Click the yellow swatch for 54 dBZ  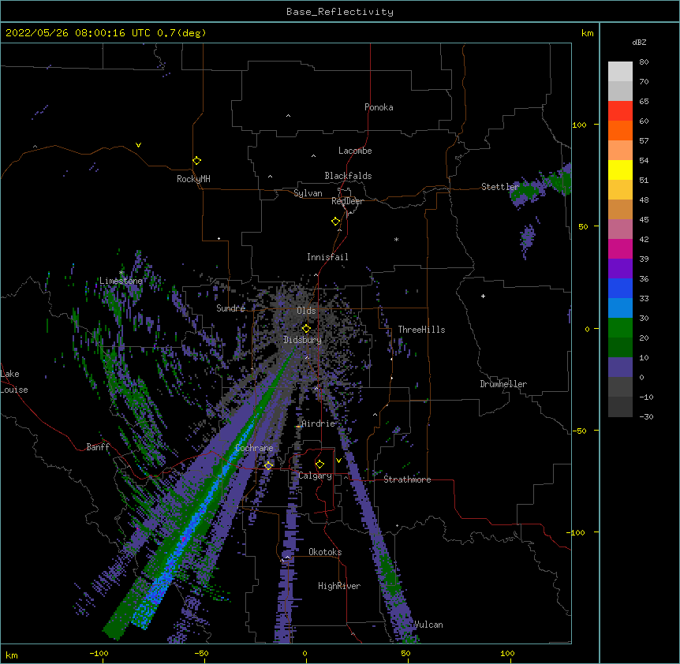tap(620, 170)
